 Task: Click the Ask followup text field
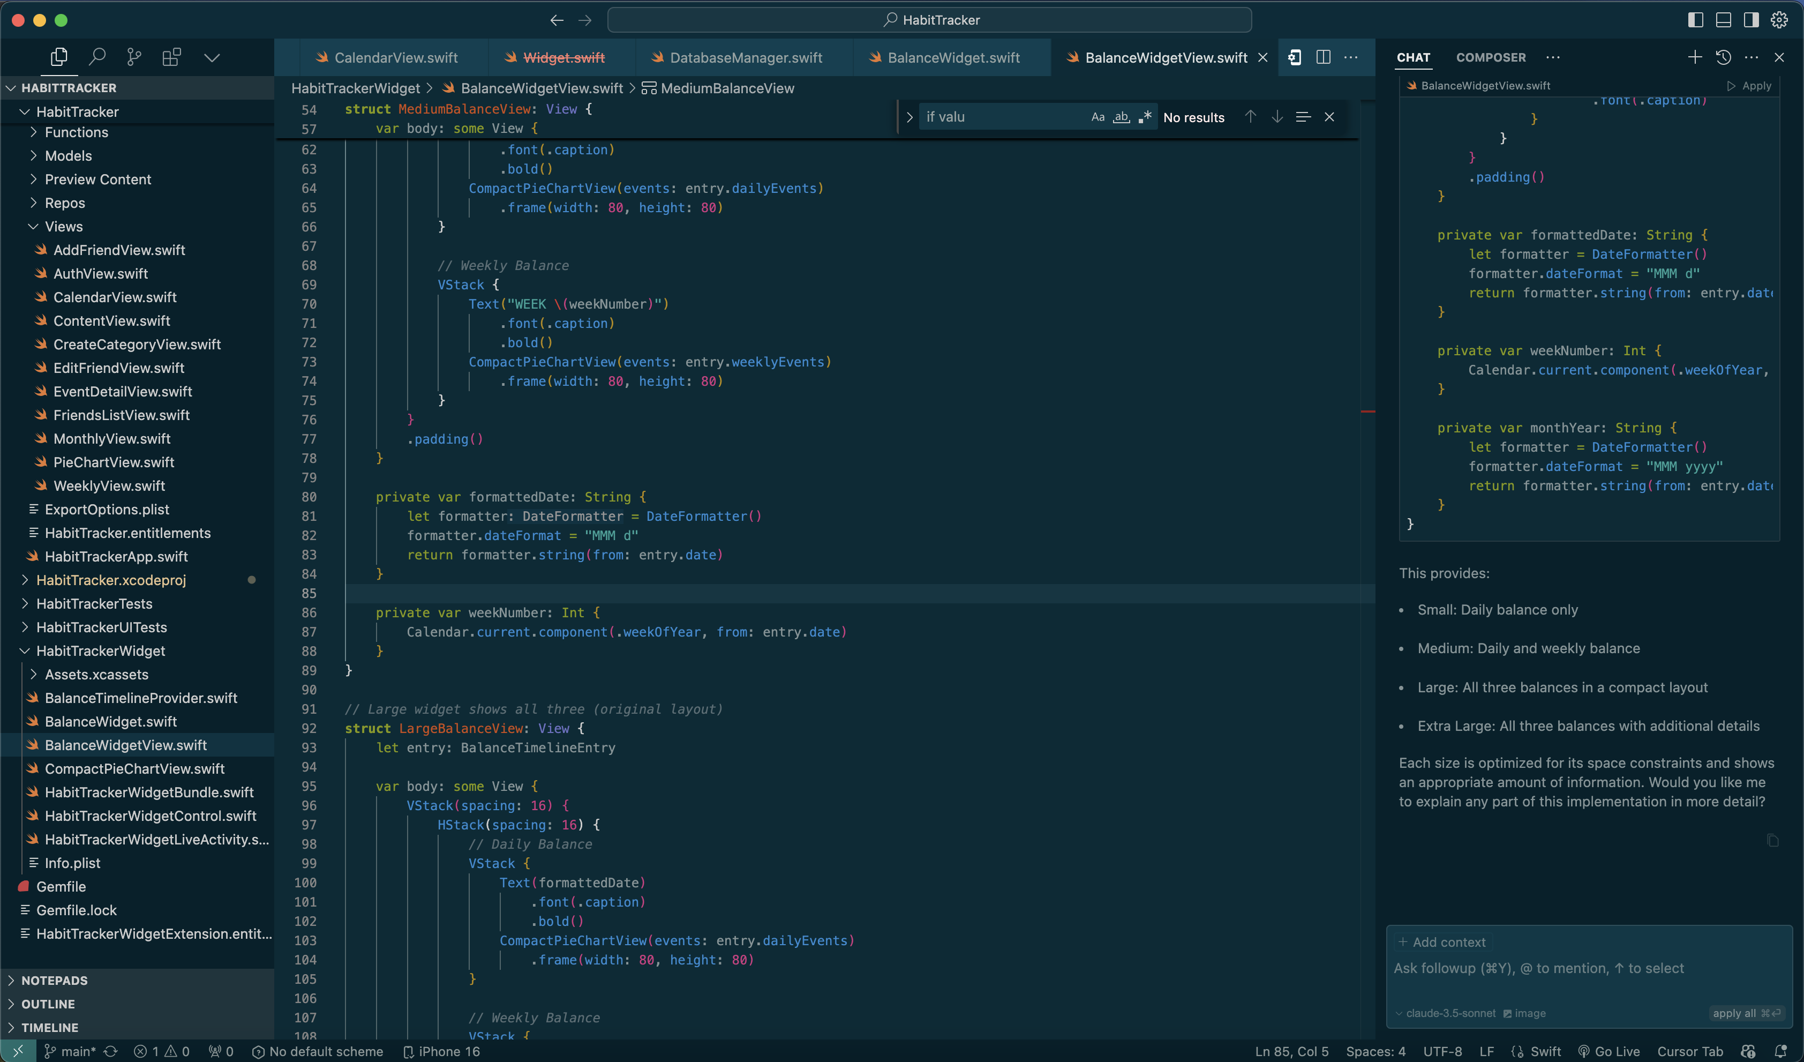coord(1589,968)
